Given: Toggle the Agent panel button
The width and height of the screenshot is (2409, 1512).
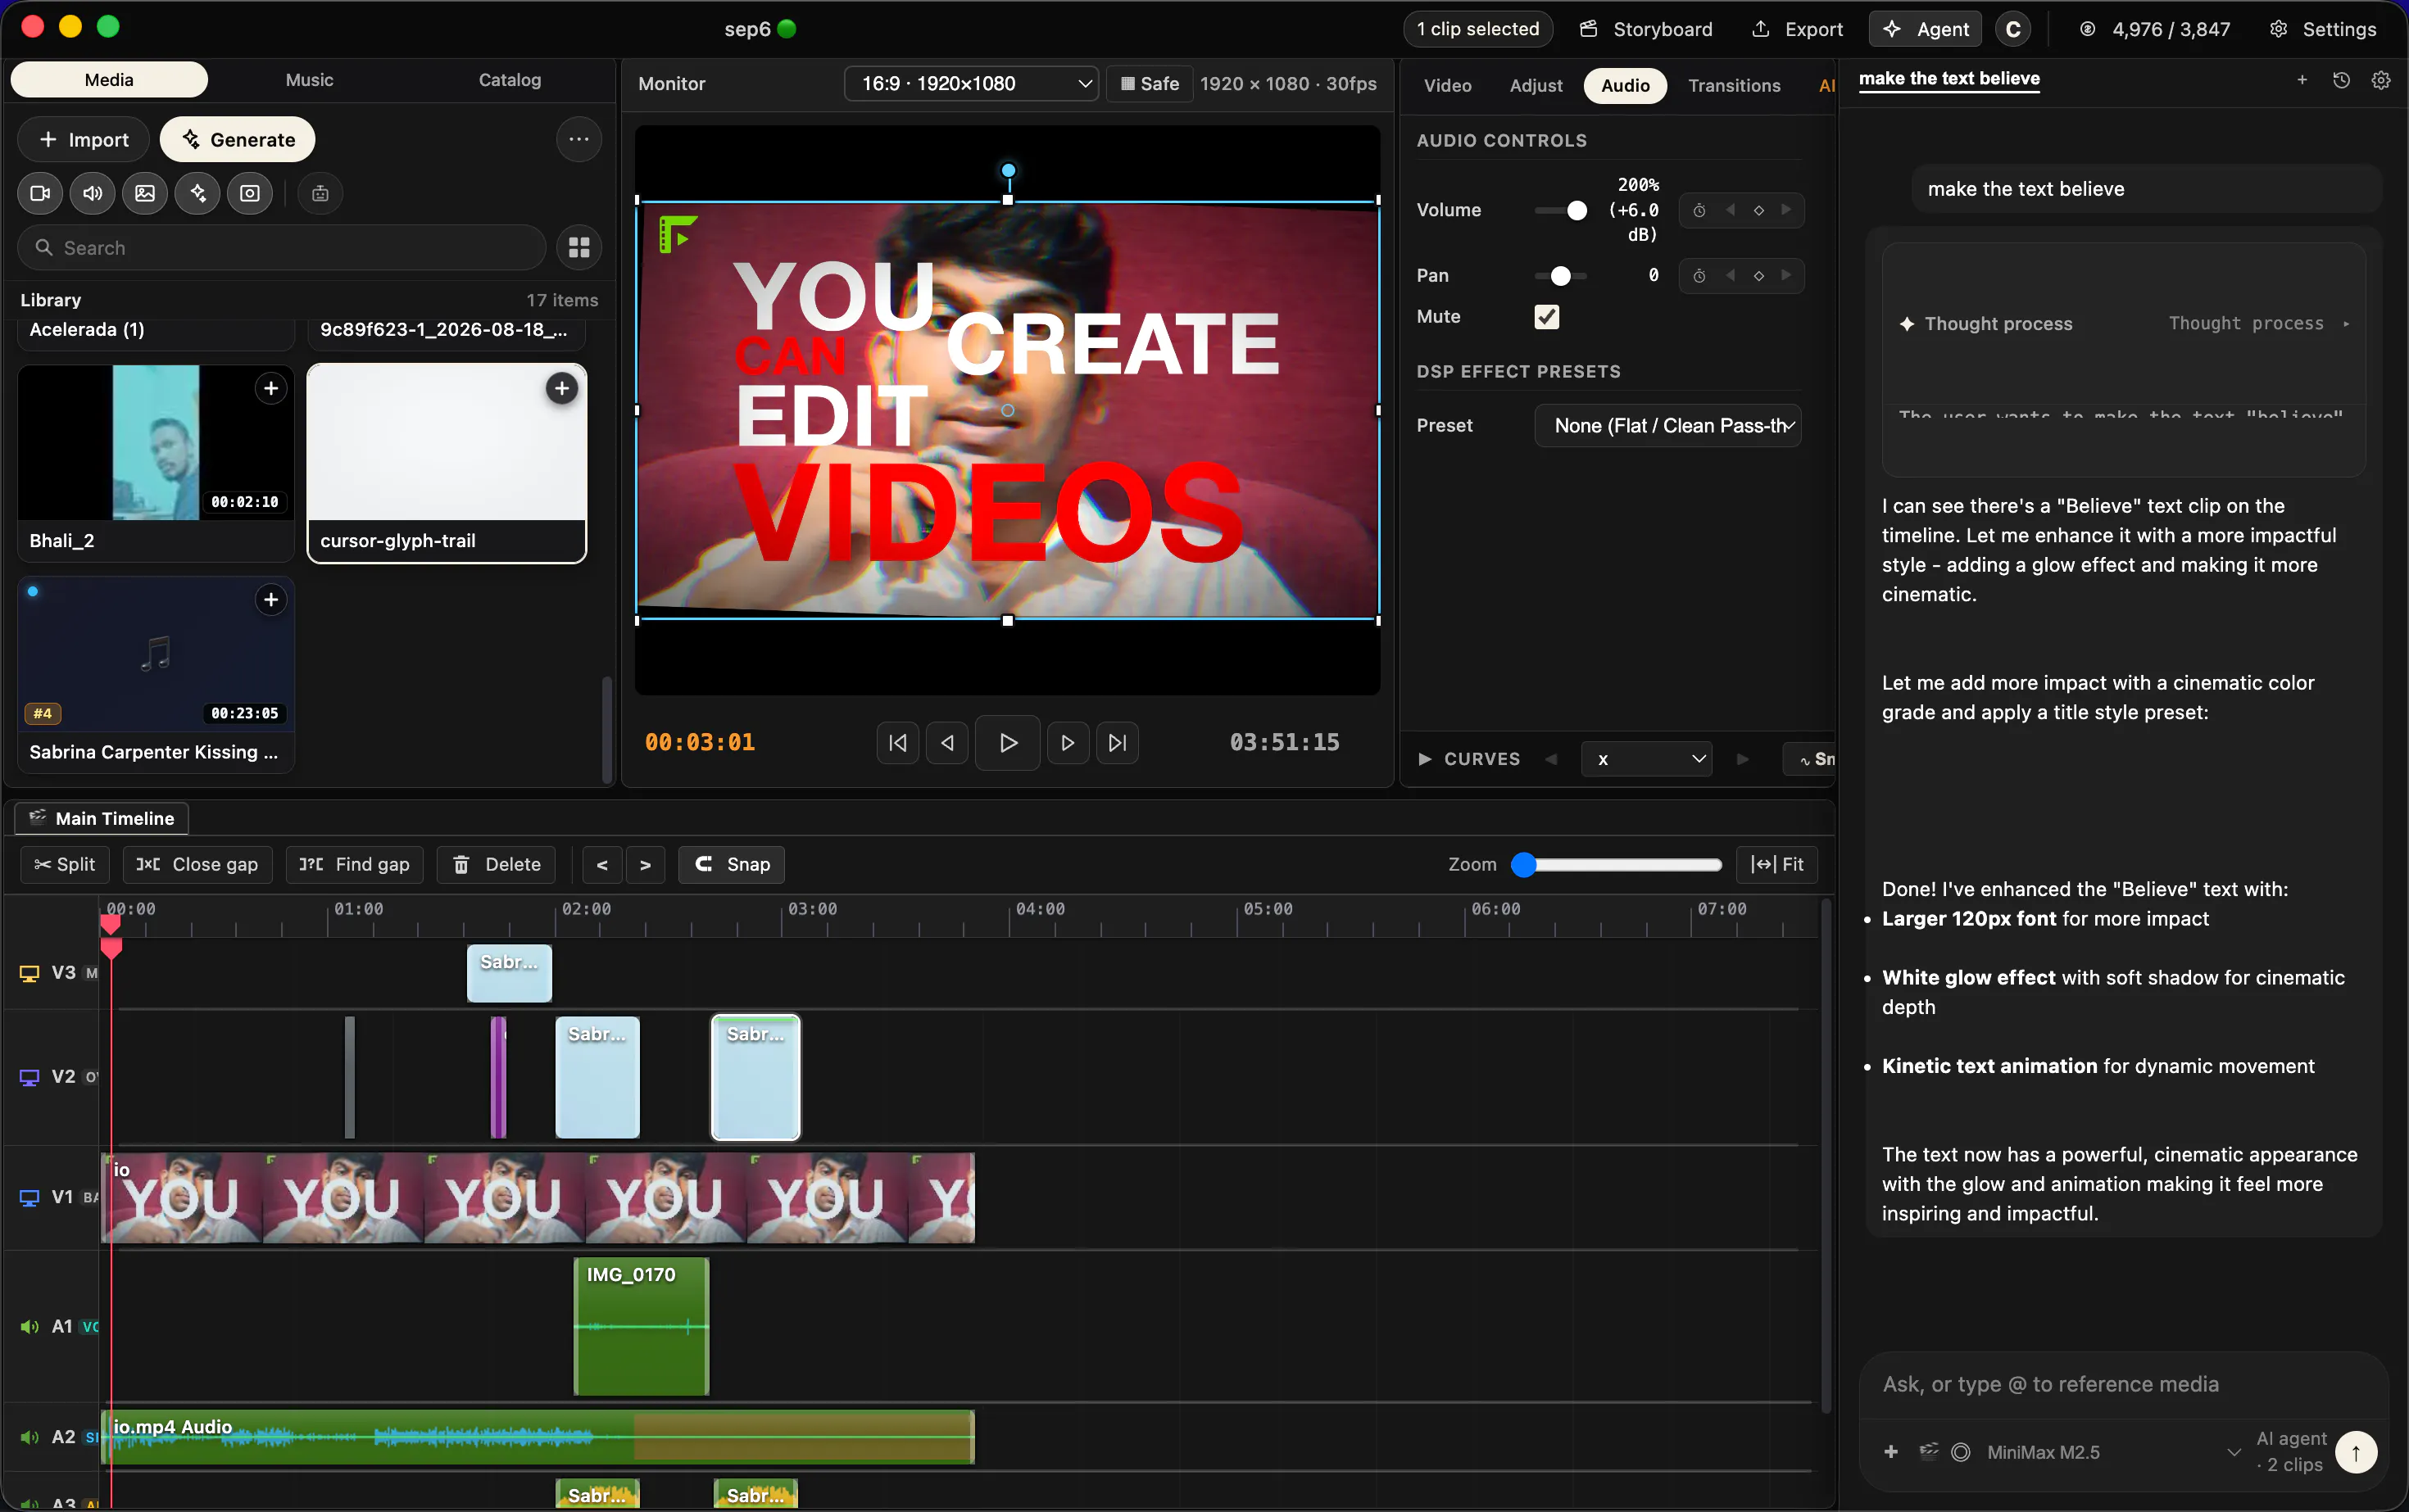Looking at the screenshot, I should tap(1927, 29).
